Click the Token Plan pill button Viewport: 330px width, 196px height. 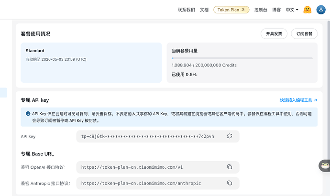point(231,10)
